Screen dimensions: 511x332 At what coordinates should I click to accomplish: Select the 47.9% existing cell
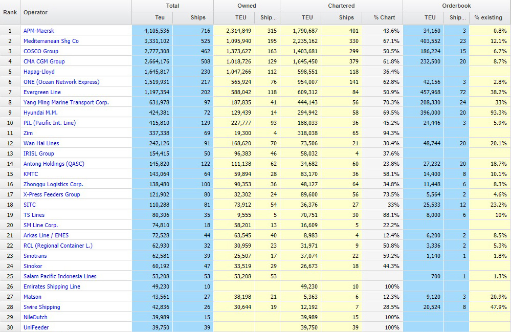[490, 307]
